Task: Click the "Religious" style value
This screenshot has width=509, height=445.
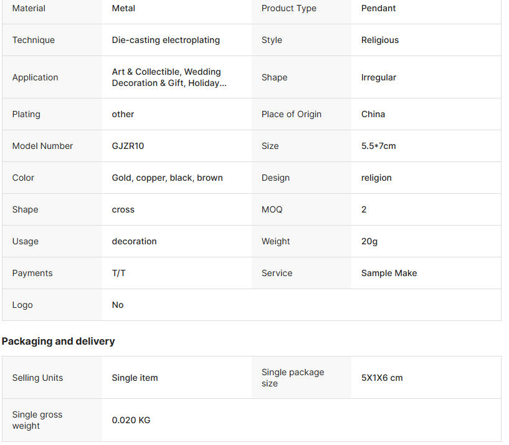Action: 380,40
